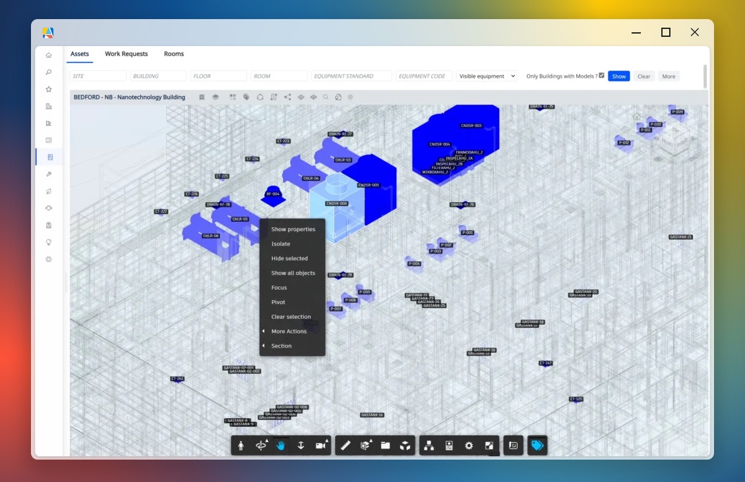Screen dimensions: 745x482
Task: Expand the More Actions submenu
Action: (289, 331)
